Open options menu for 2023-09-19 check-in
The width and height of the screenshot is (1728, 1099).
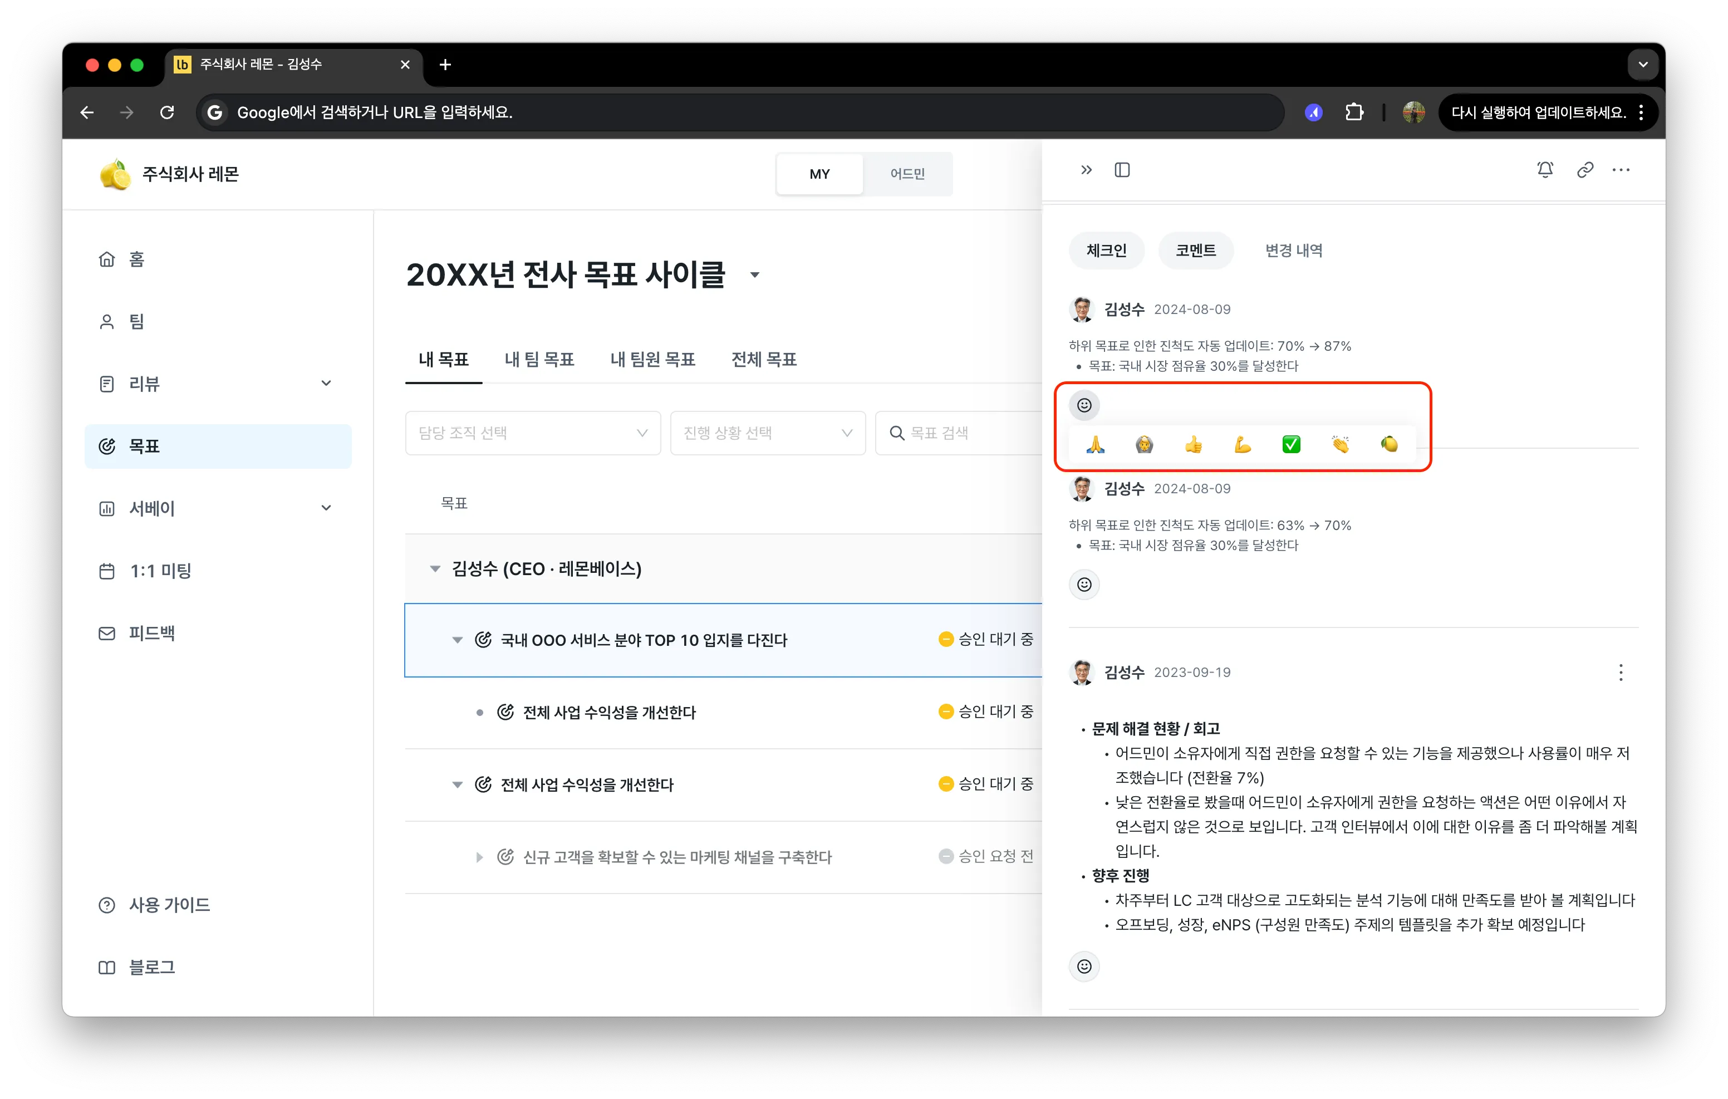point(1621,673)
